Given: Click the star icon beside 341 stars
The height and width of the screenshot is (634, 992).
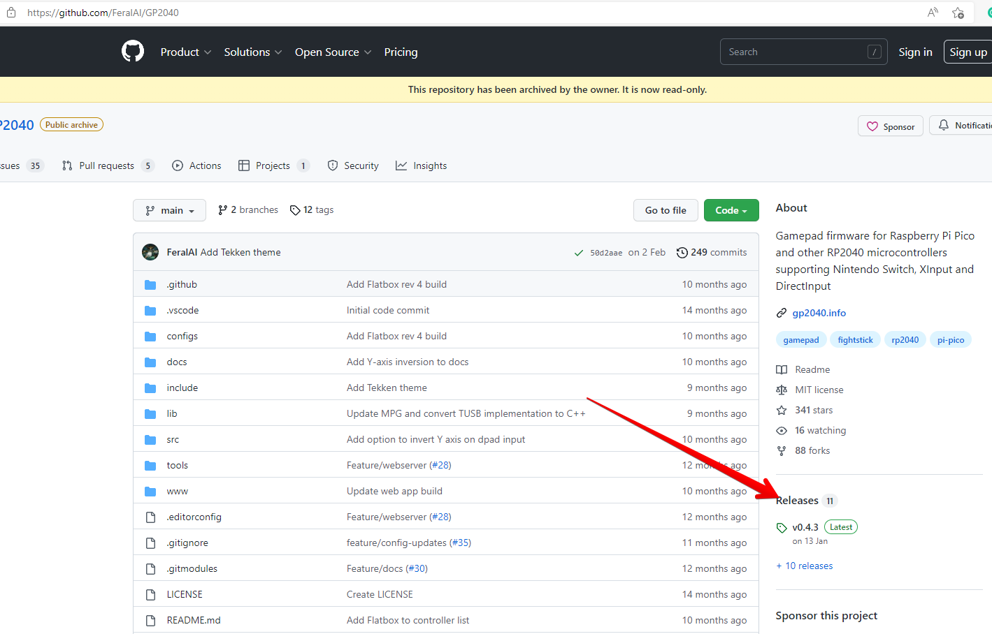Looking at the screenshot, I should tap(782, 410).
